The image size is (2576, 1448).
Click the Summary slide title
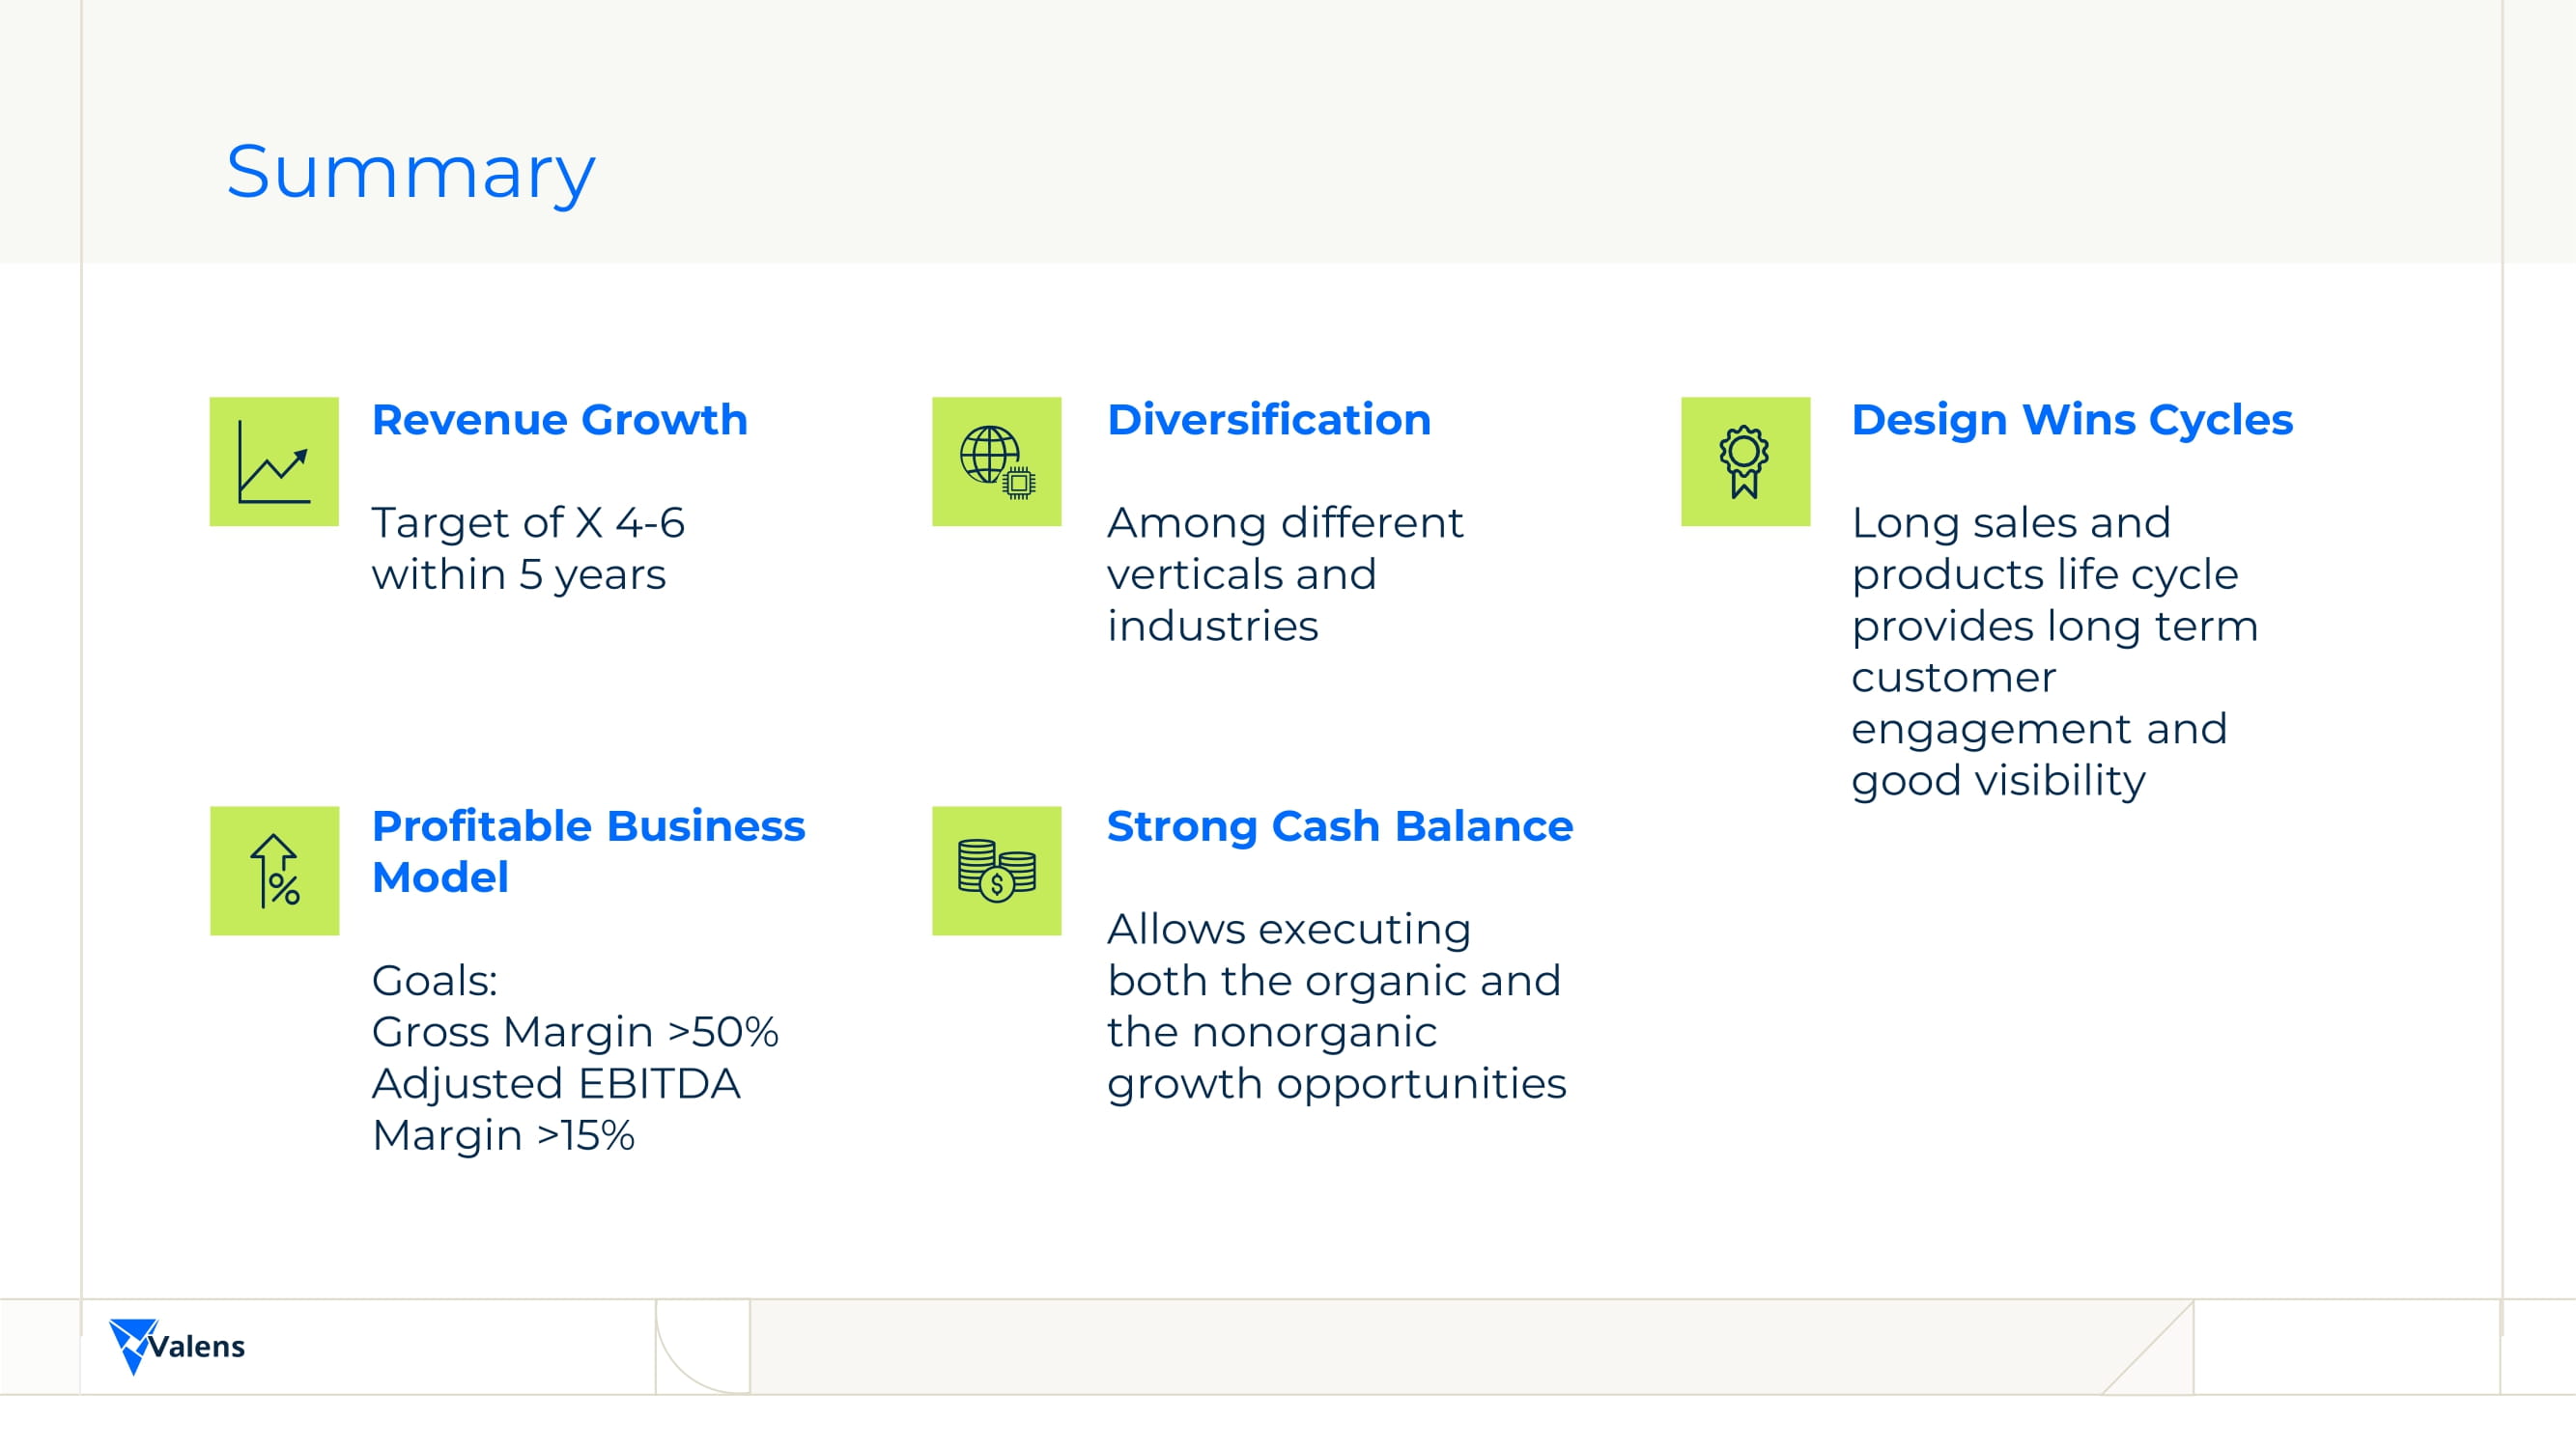click(x=410, y=172)
